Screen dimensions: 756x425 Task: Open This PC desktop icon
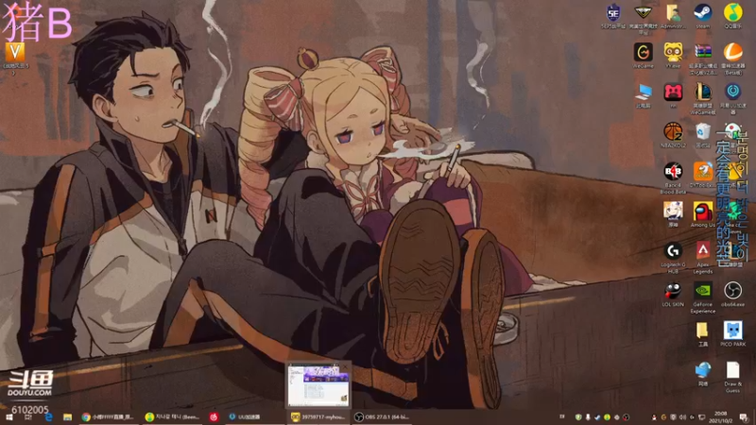[644, 95]
